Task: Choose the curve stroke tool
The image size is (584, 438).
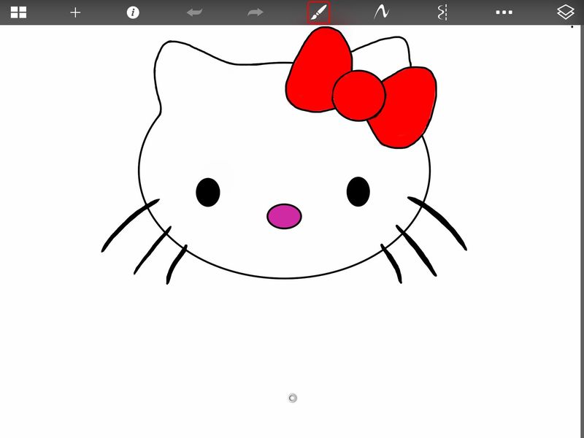Action: 381,12
